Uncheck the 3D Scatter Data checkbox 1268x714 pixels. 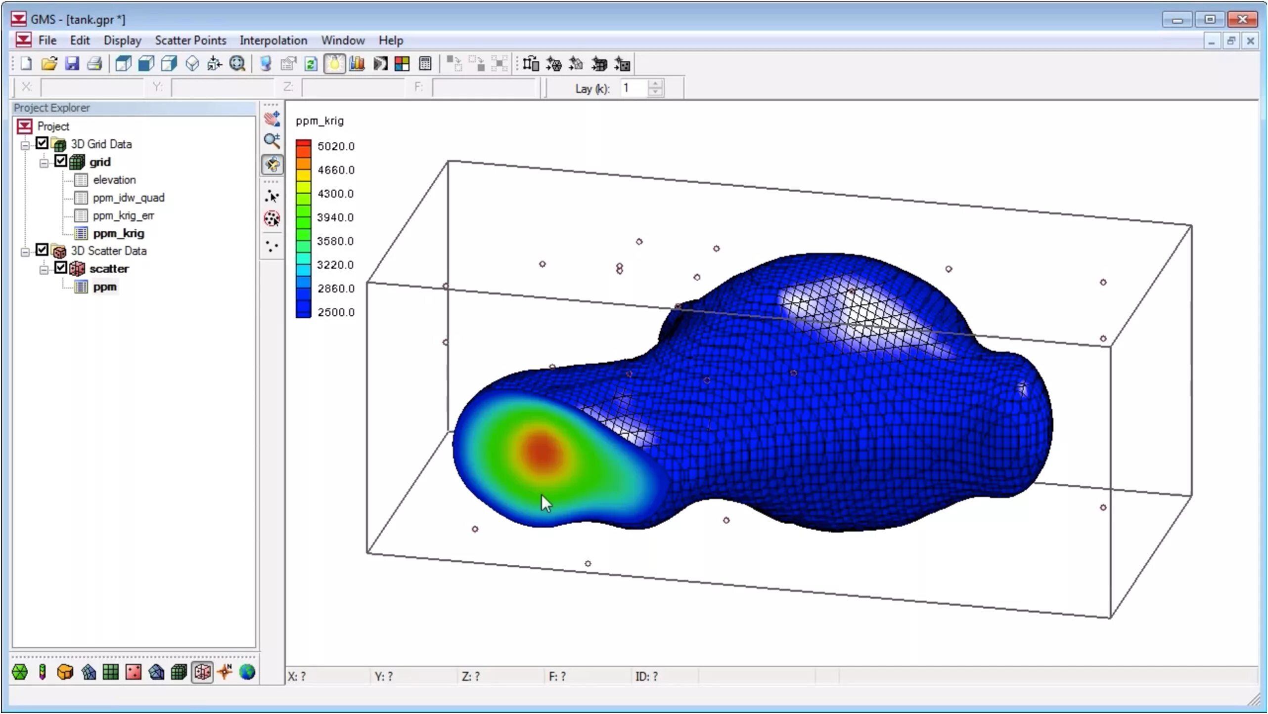pyautogui.click(x=42, y=250)
